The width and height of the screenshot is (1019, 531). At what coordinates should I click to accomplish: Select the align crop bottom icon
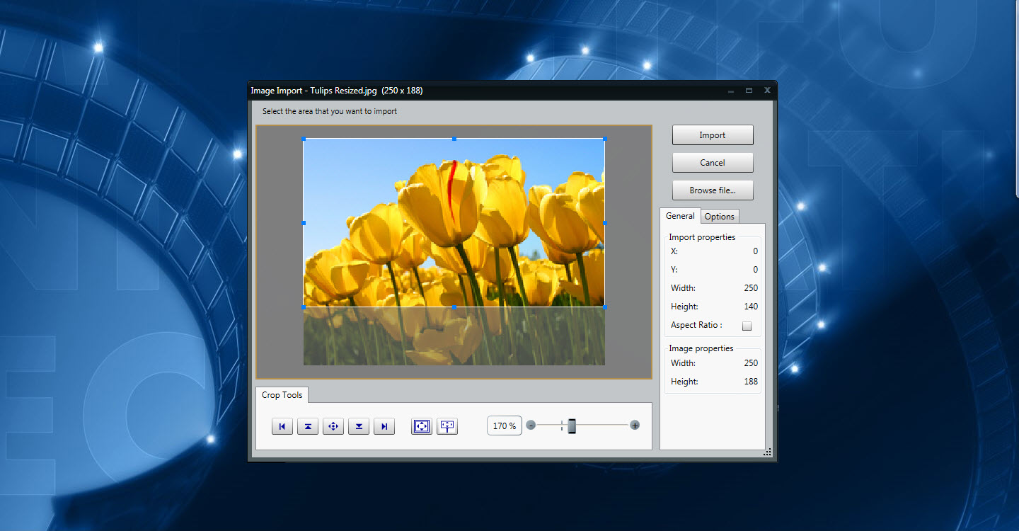(x=359, y=426)
